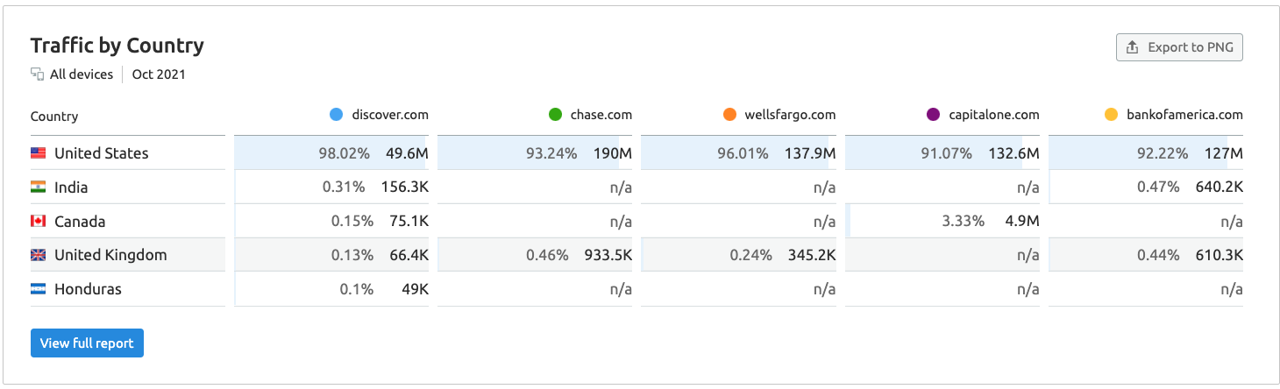Click the United States flag icon

click(38, 153)
